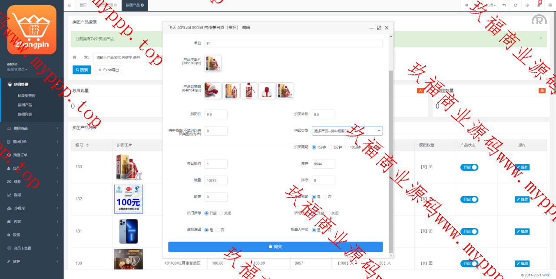Open the 拼团类型 dropdown
556x279 pixels.
tap(347, 131)
